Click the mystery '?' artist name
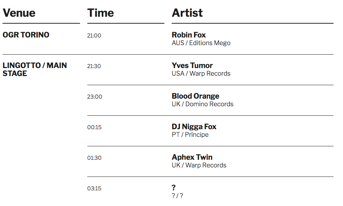The width and height of the screenshot is (343, 206). tap(174, 188)
